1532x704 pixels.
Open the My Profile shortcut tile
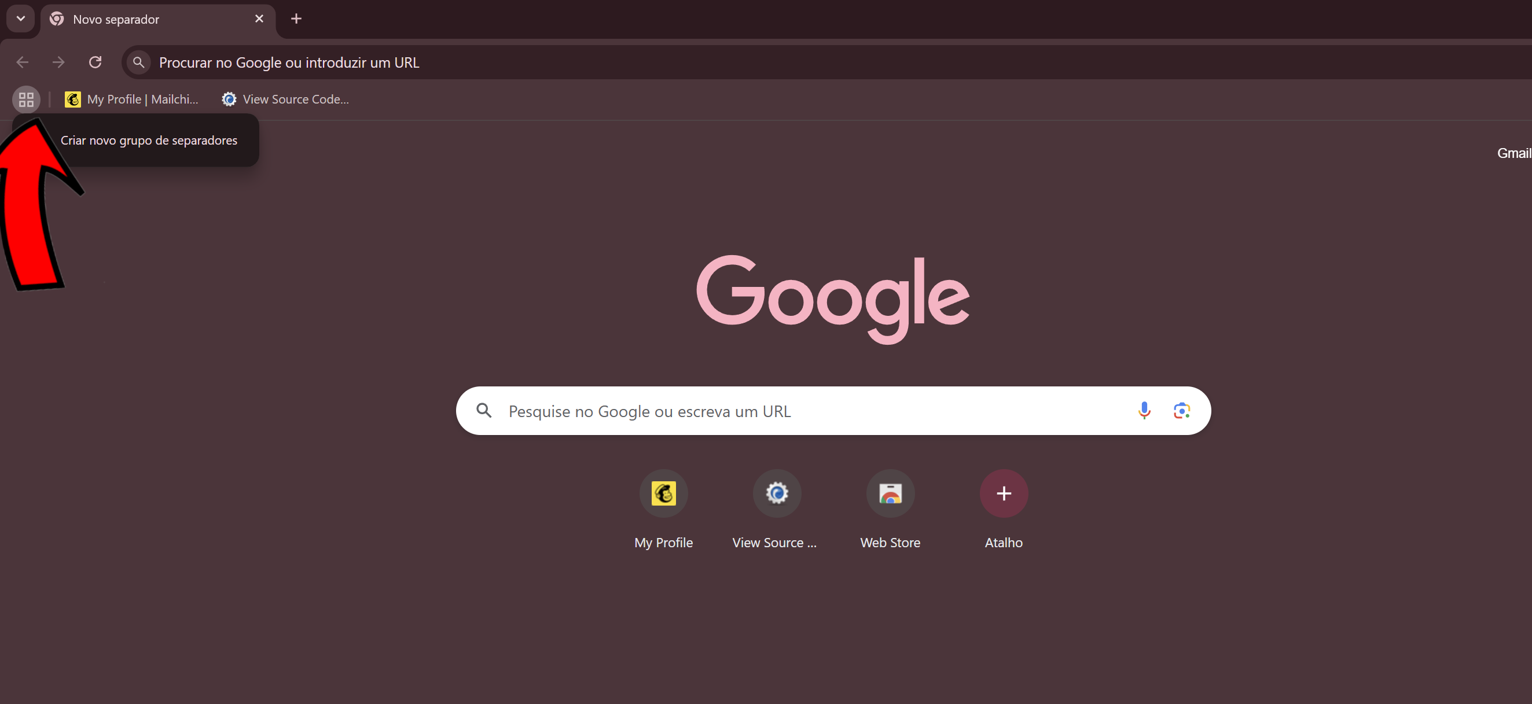pos(664,510)
